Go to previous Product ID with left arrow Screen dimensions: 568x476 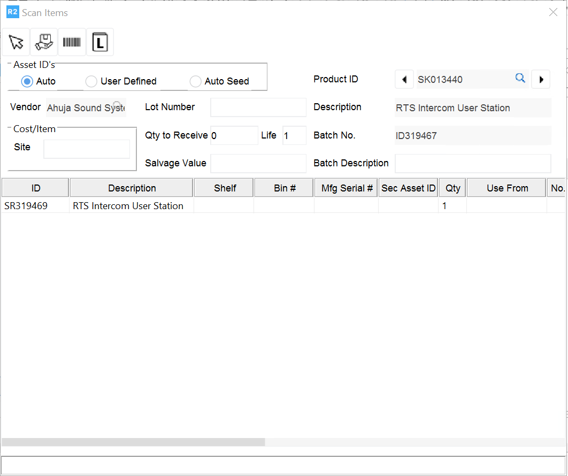[x=404, y=80]
